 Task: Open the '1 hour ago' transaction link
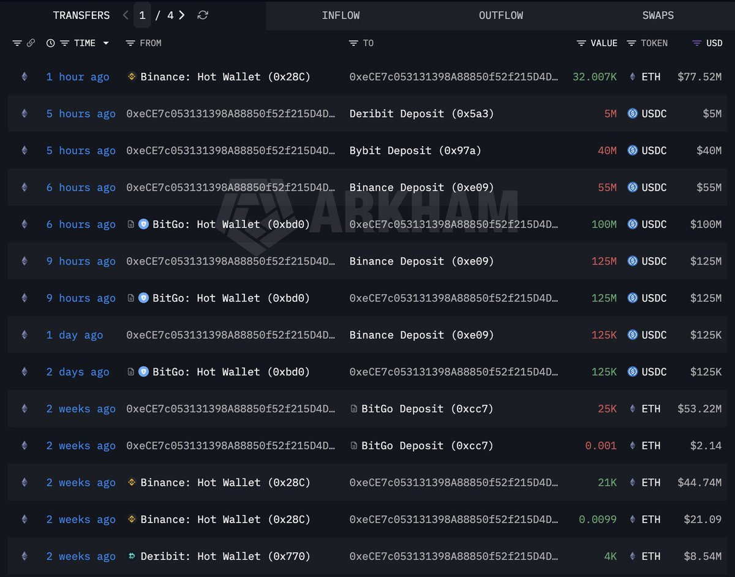(x=78, y=77)
